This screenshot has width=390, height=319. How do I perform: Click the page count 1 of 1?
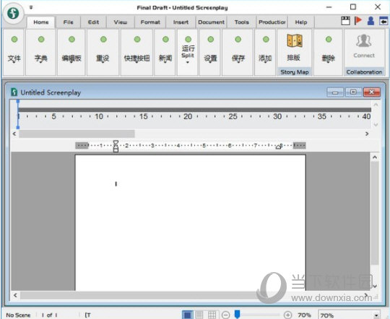tap(49, 315)
